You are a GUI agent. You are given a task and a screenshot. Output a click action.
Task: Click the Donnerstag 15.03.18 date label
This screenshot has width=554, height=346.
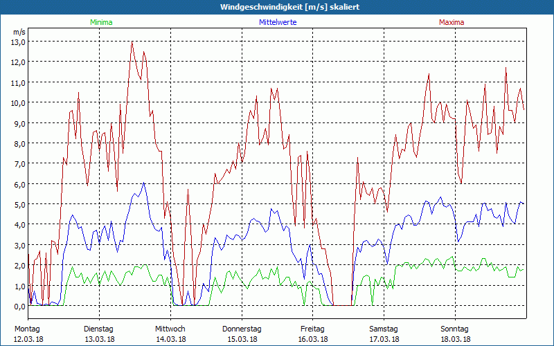(x=242, y=334)
